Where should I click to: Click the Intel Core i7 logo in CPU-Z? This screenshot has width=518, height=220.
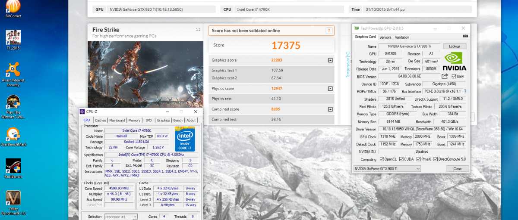pos(185,139)
